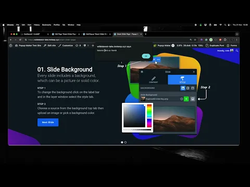Close the Slide layer window
This screenshot has height=187, width=250.
pyautogui.click(x=194, y=72)
